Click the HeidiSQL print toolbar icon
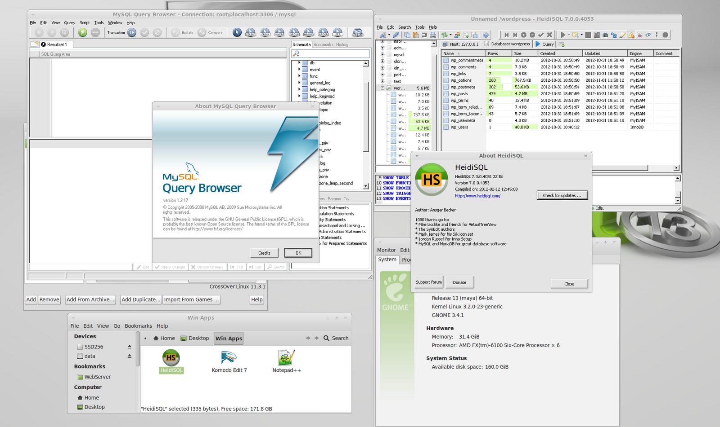 pyautogui.click(x=433, y=35)
